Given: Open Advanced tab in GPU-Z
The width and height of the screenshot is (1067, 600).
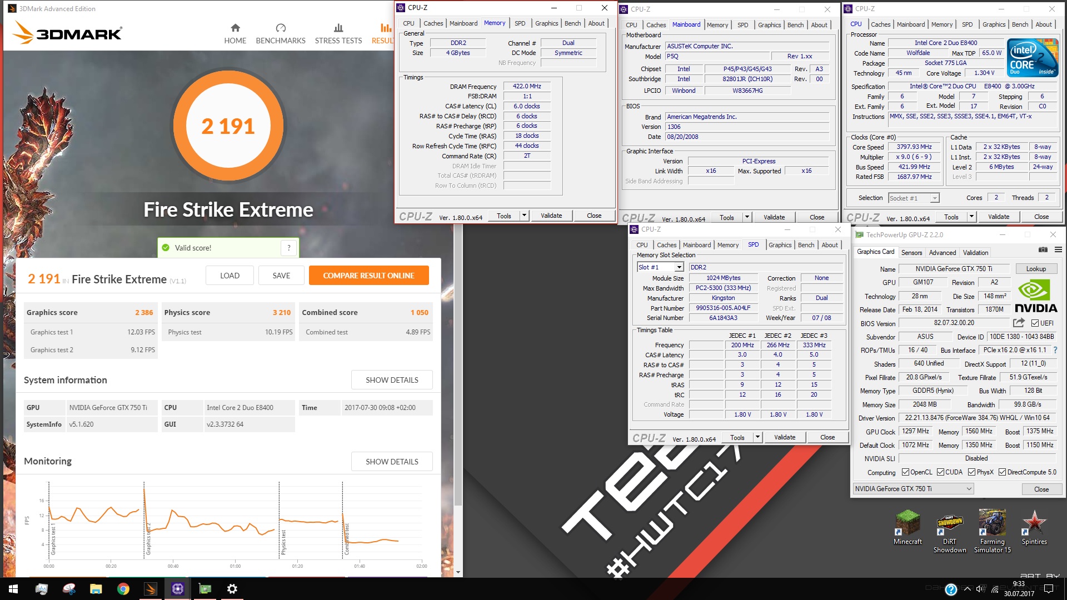Looking at the screenshot, I should pos(943,252).
